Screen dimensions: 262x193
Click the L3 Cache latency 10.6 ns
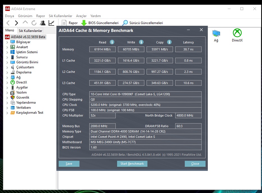pyautogui.click(x=188, y=83)
